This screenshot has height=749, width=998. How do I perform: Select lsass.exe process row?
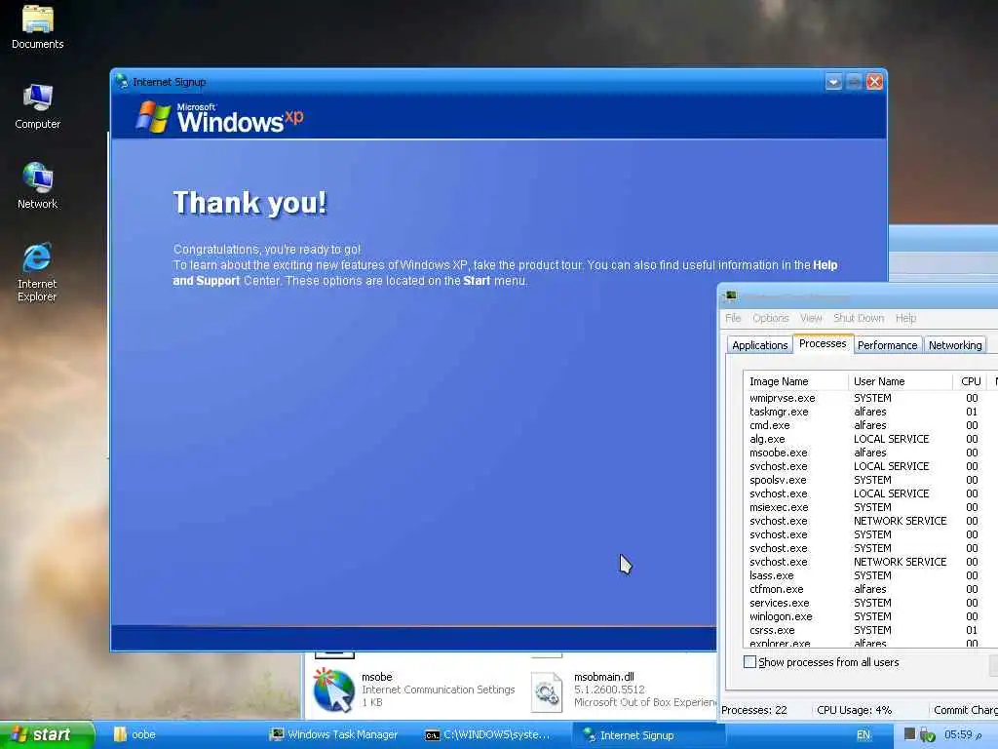[x=870, y=575]
